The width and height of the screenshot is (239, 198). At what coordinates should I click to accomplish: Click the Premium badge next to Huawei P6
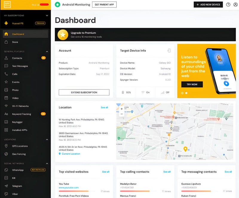coord(40,23)
